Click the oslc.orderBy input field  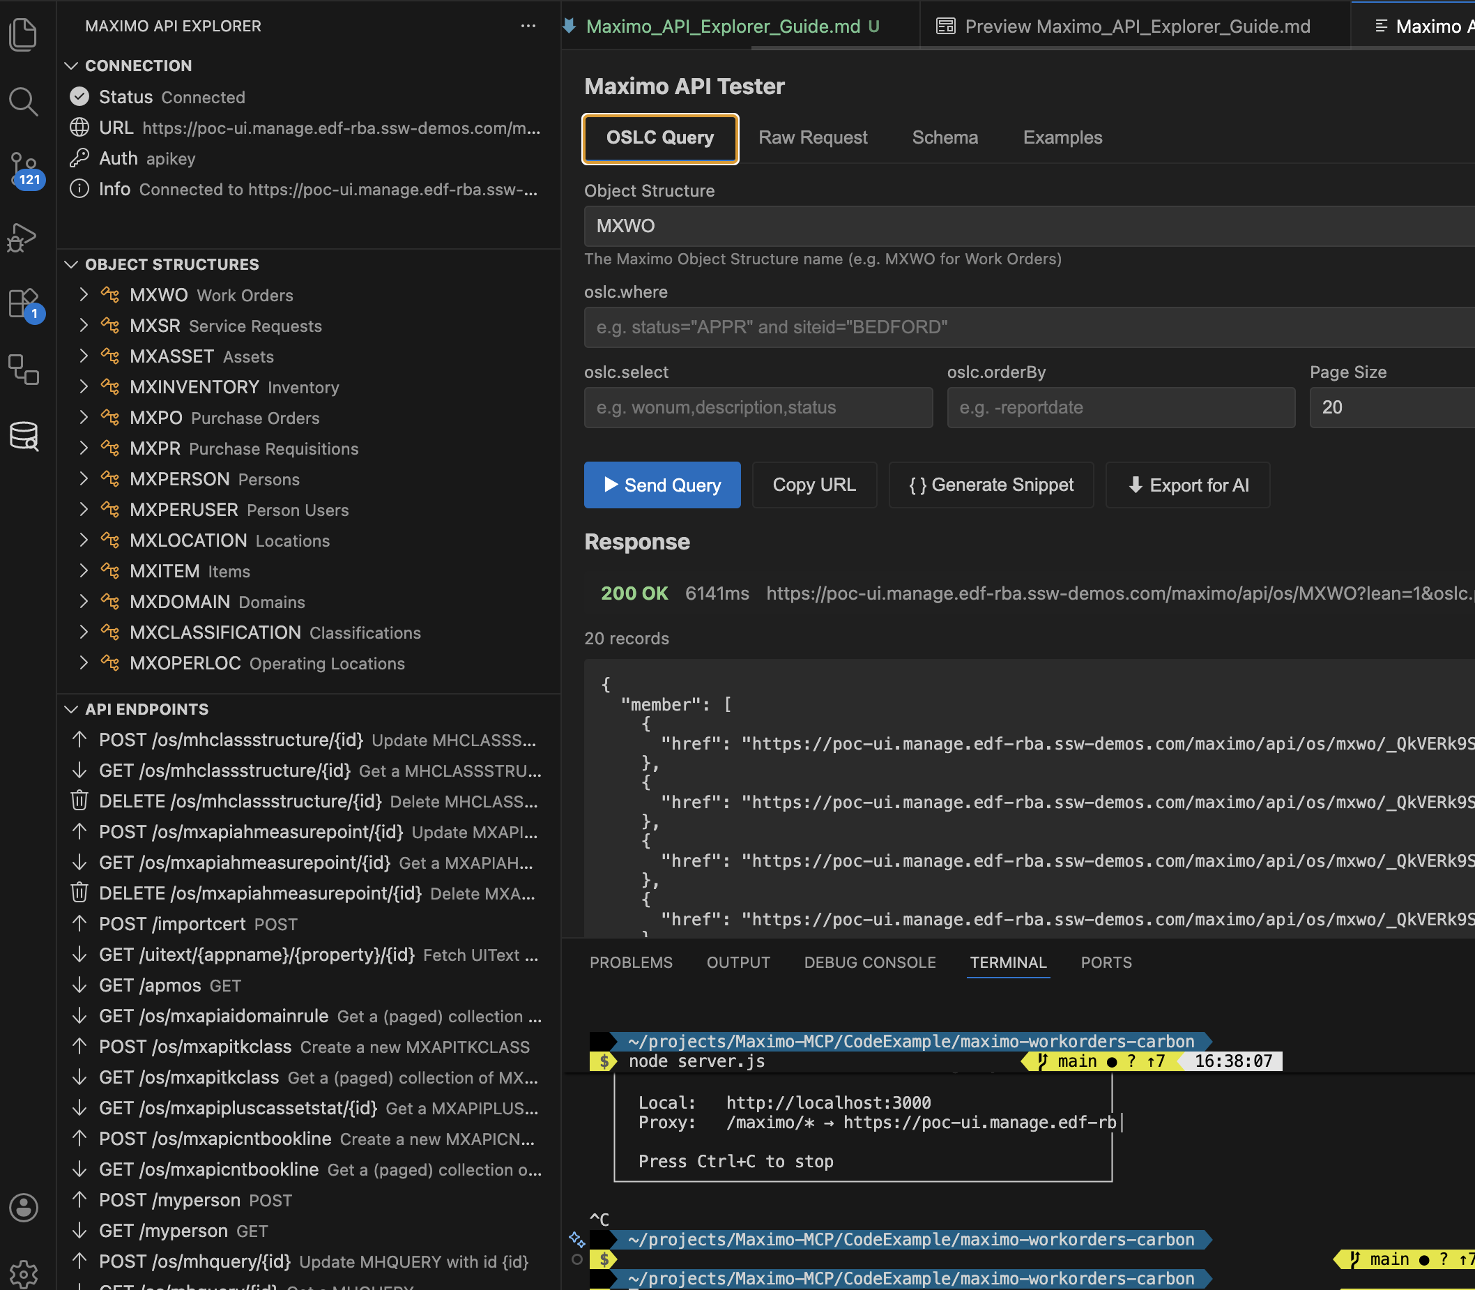point(1121,407)
